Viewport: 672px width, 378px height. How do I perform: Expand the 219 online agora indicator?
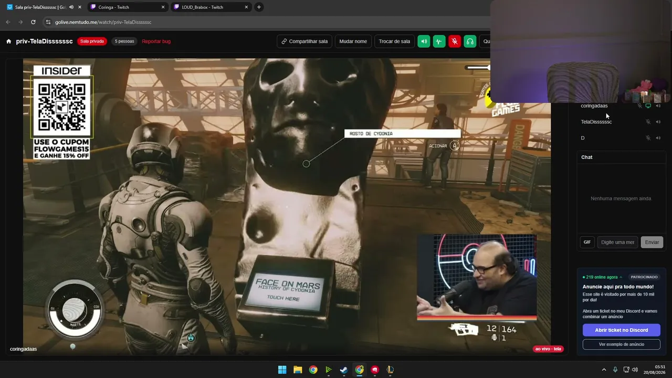tap(602, 277)
